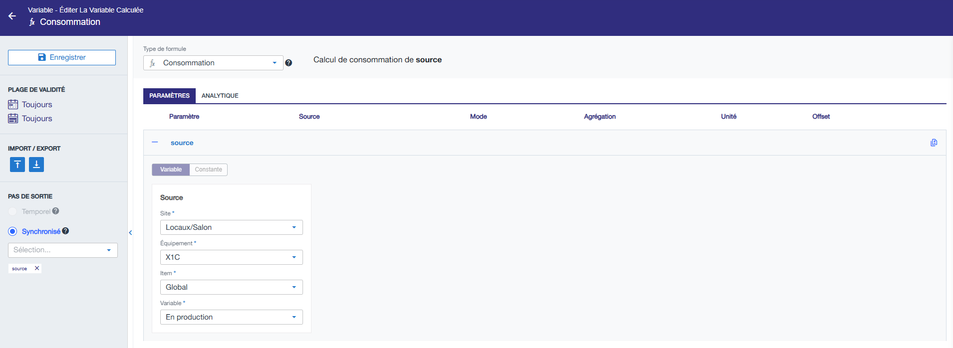Open the first Toujours validity calendar
The width and height of the screenshot is (953, 348).
(13, 104)
